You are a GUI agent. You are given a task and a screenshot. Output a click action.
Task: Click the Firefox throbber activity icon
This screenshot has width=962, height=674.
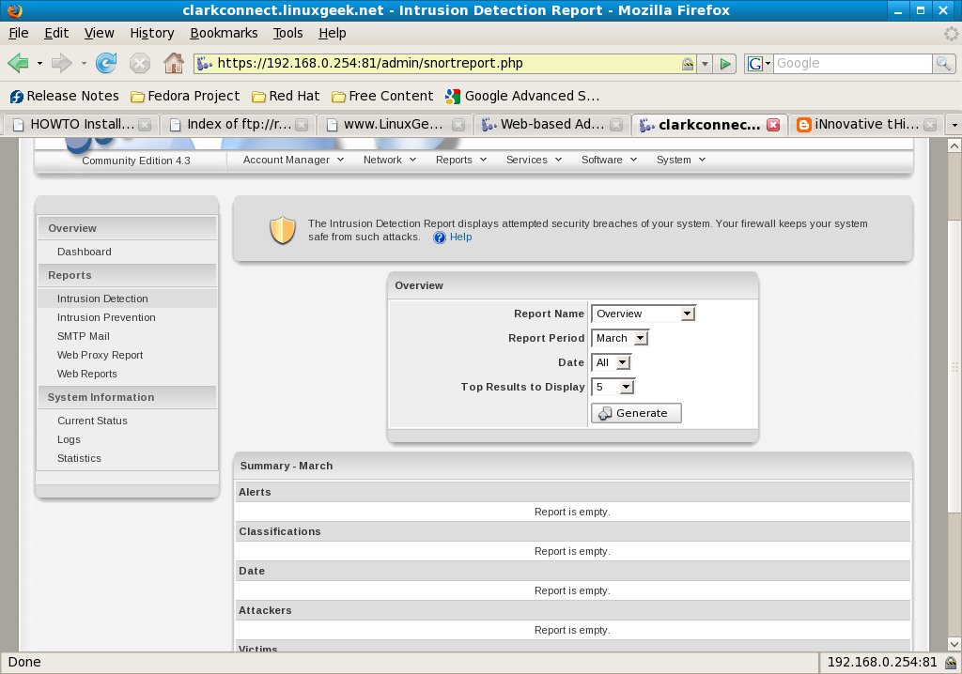tap(951, 33)
